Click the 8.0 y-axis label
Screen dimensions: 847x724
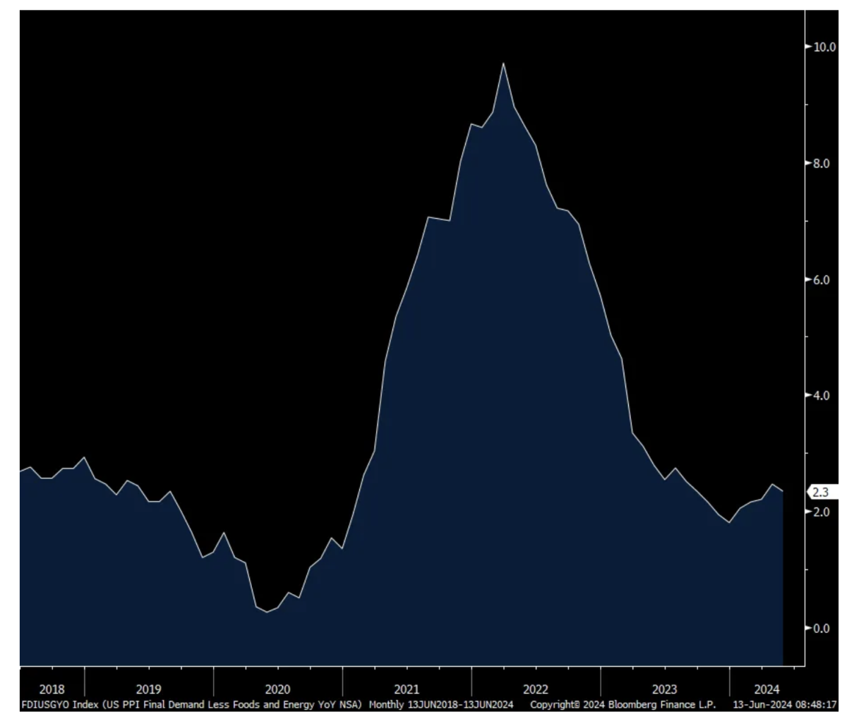821,164
